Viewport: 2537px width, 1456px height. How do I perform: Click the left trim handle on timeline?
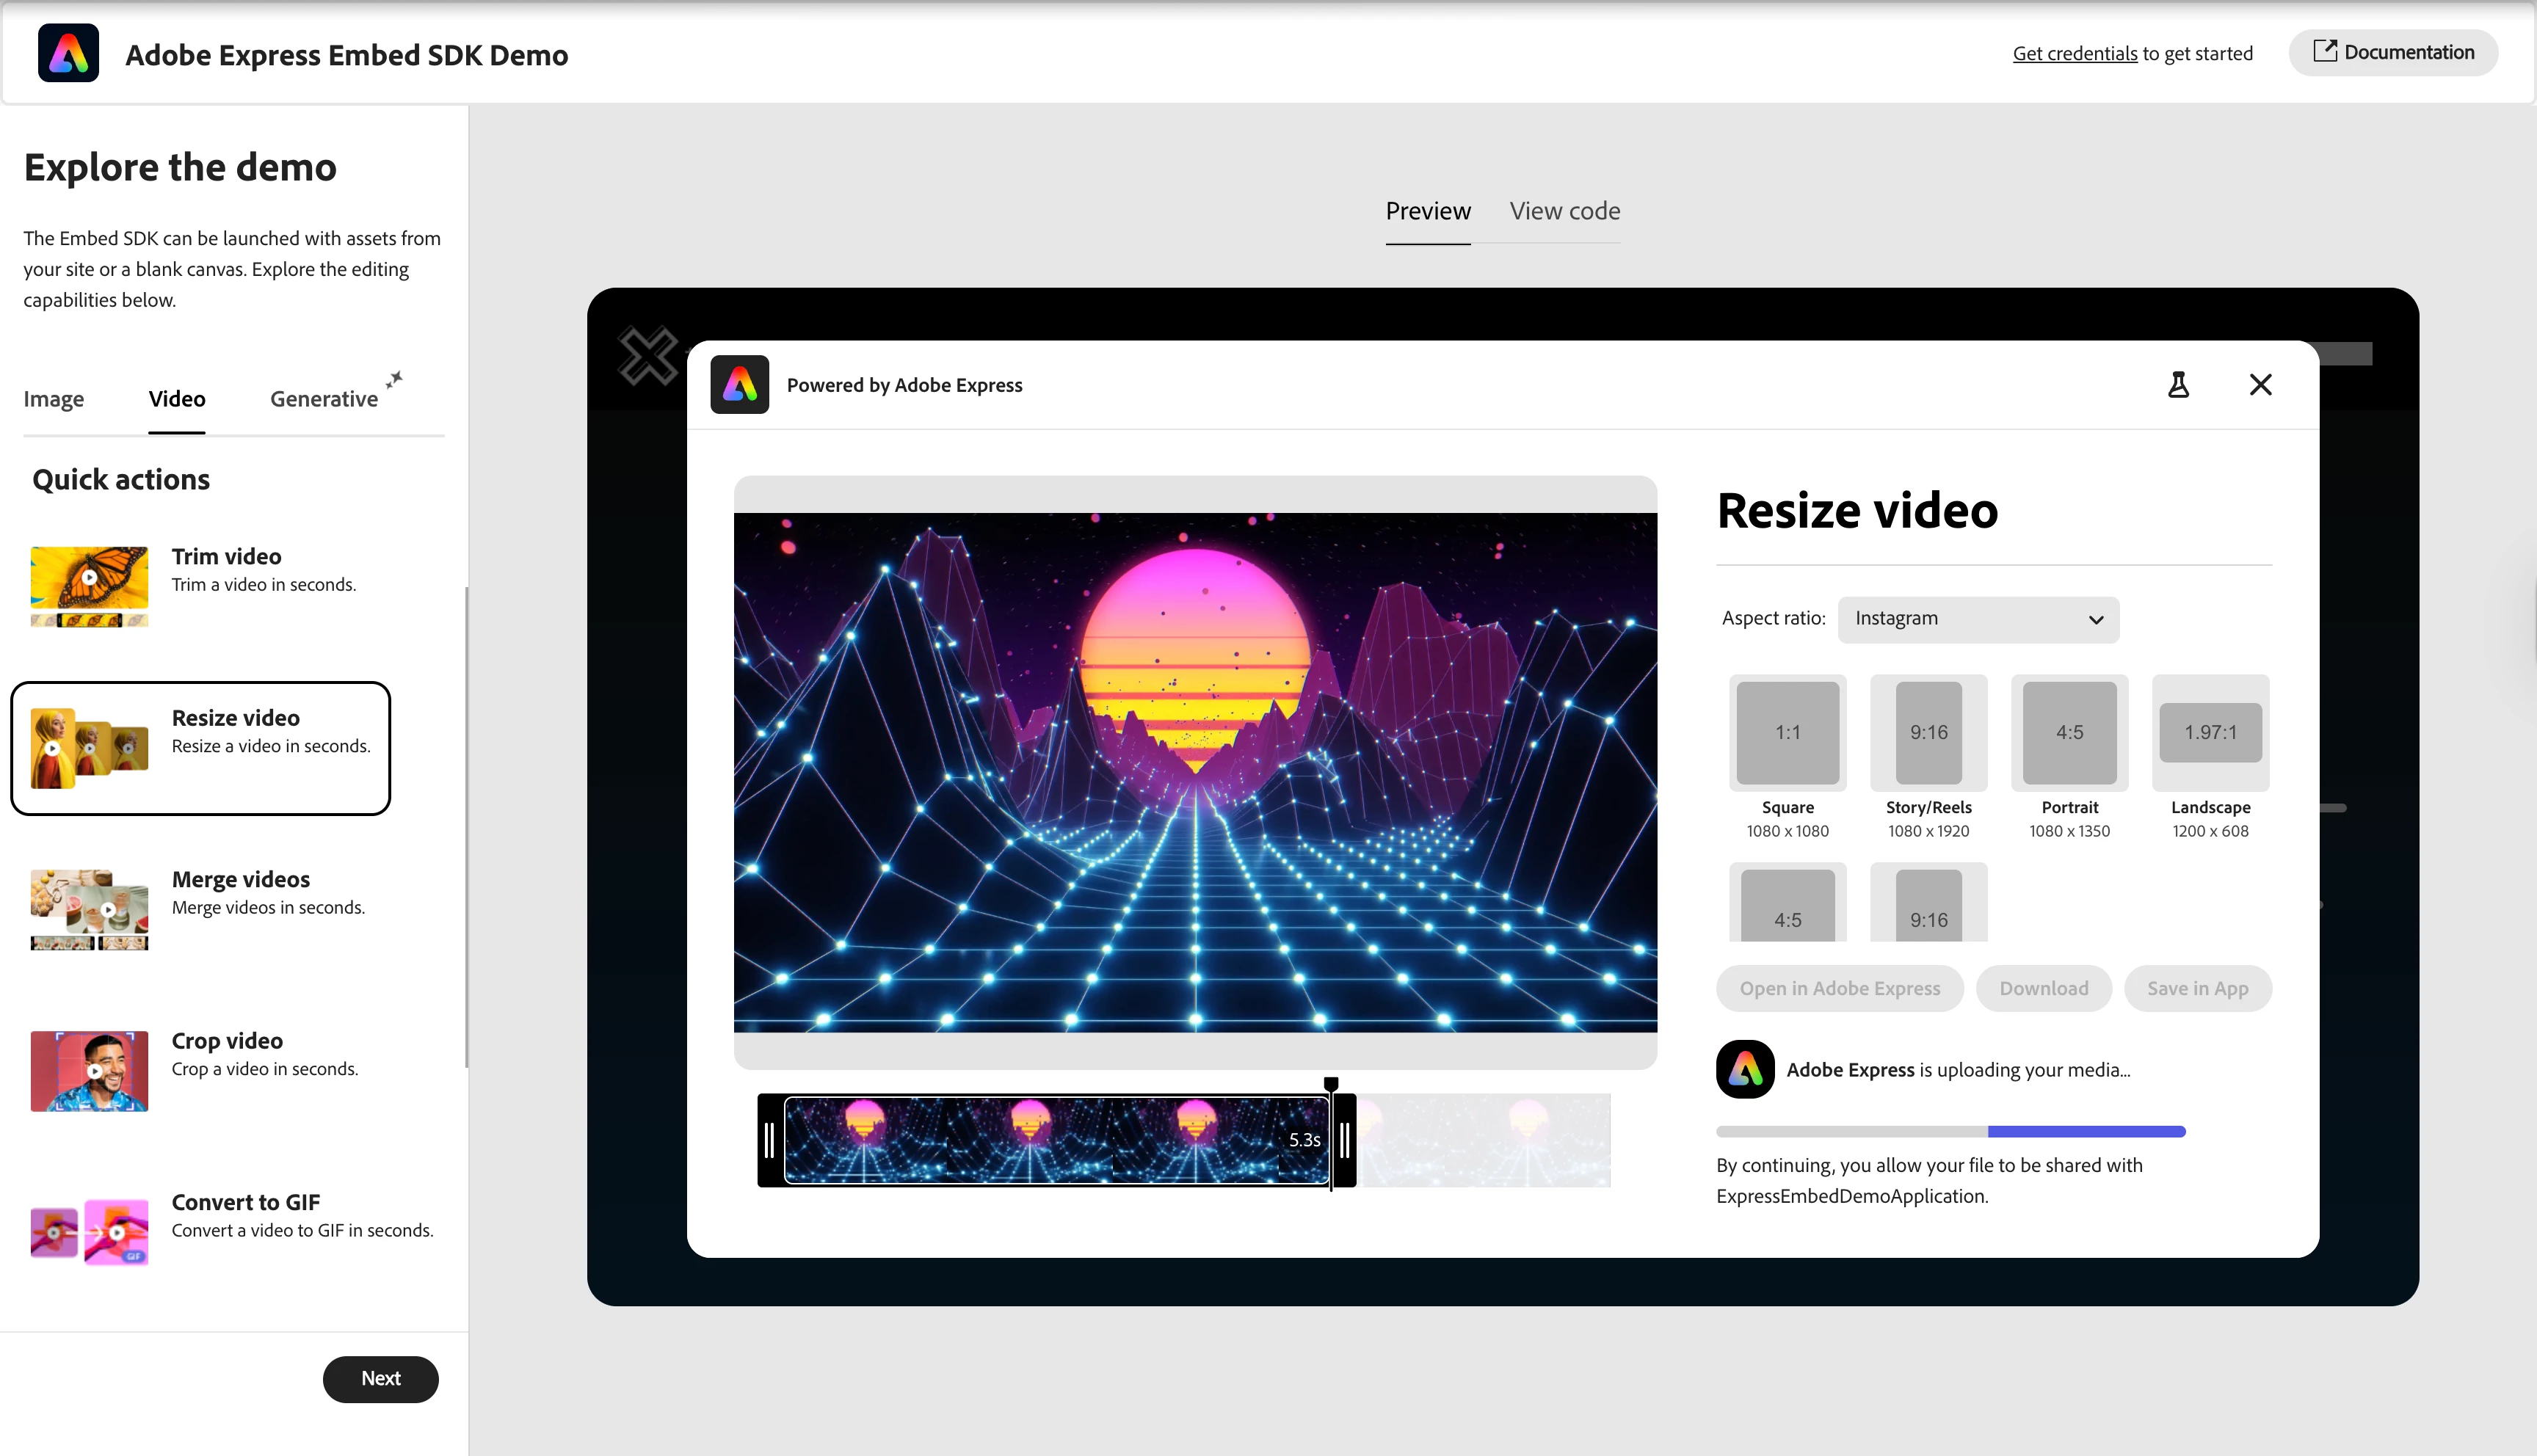[x=769, y=1140]
